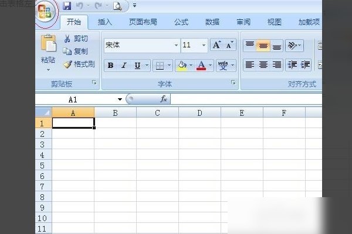Apply red font color A

coord(201,66)
